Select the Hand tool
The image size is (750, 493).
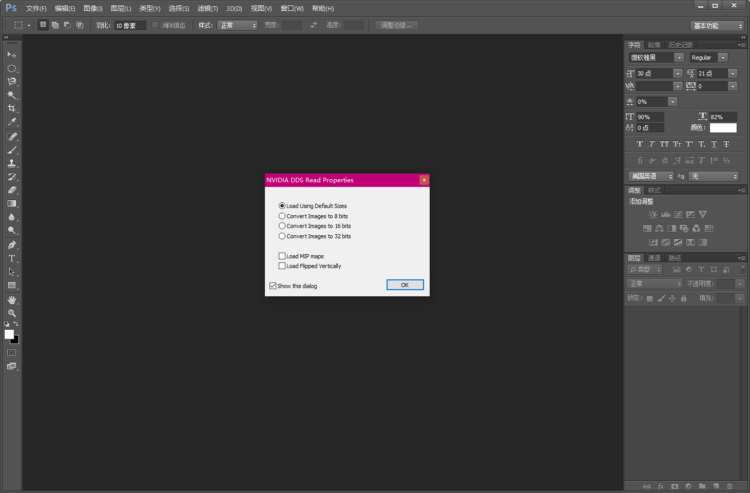(12, 300)
